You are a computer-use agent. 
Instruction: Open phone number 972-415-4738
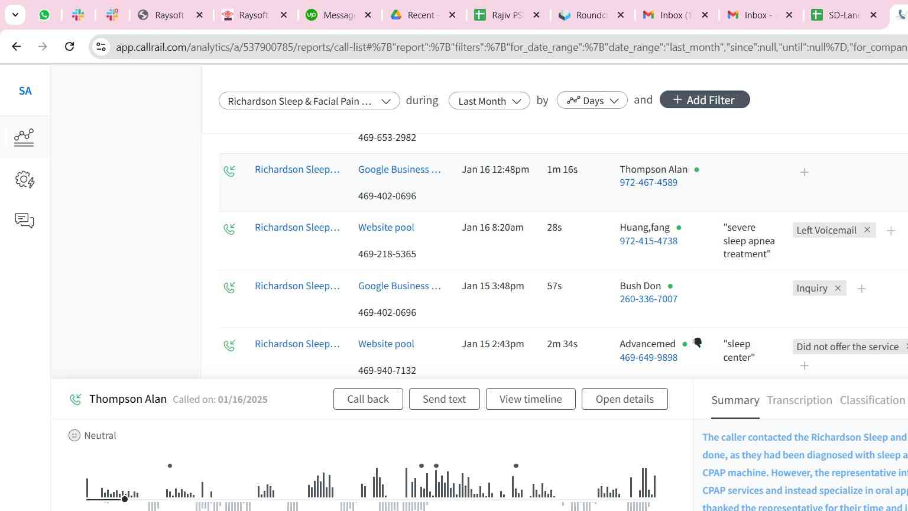coord(648,241)
